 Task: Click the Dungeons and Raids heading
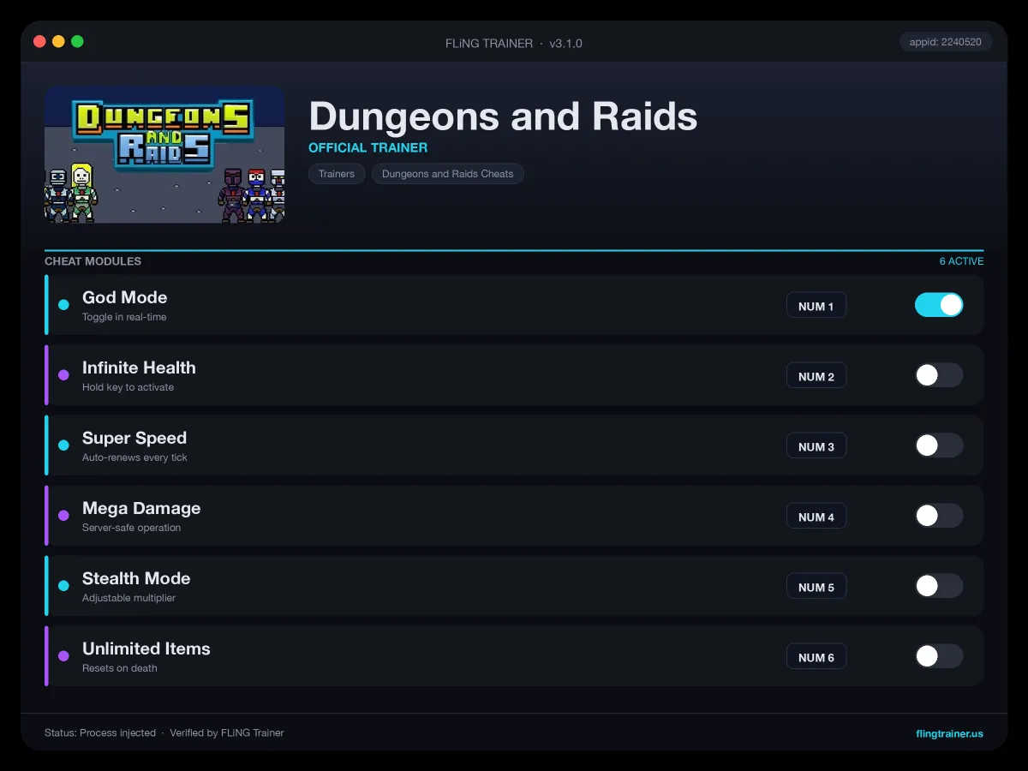503,117
